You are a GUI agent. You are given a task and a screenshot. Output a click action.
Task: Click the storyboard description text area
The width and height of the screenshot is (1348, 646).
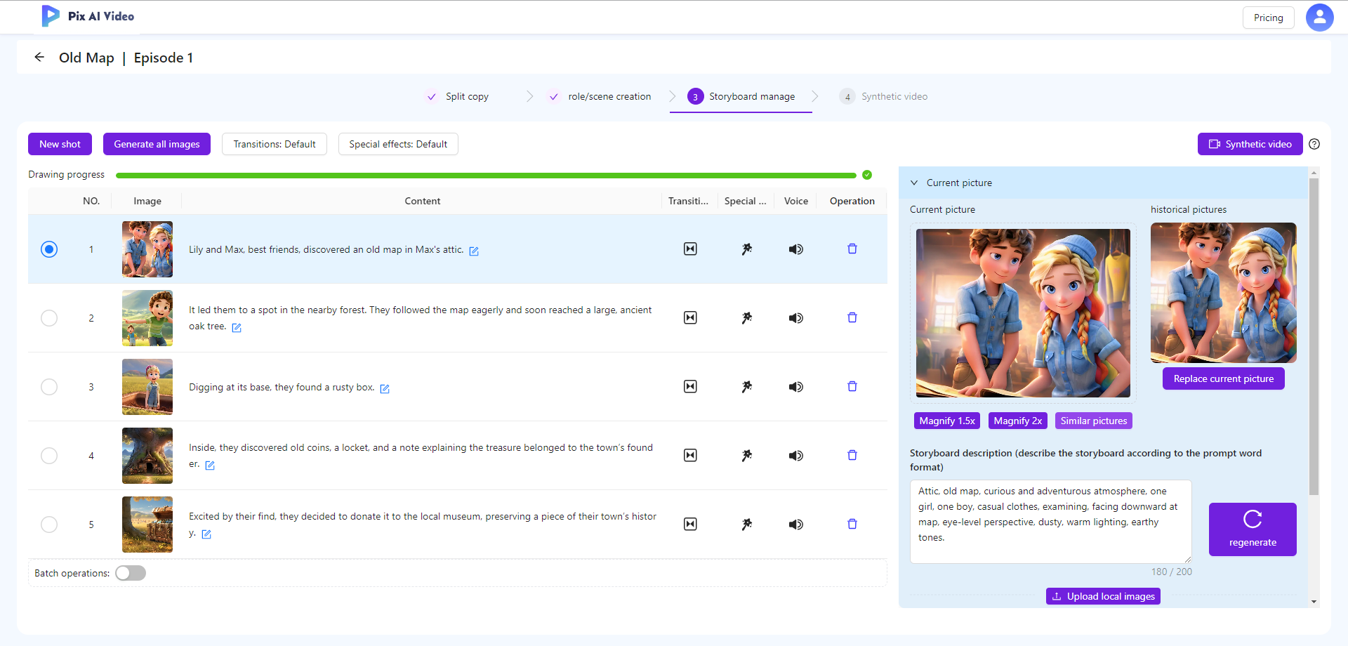click(x=1050, y=521)
